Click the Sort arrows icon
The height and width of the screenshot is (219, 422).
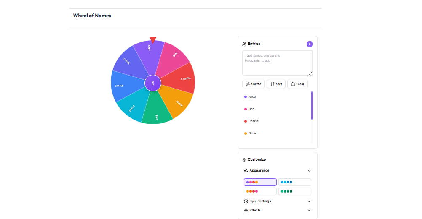pyautogui.click(x=272, y=84)
